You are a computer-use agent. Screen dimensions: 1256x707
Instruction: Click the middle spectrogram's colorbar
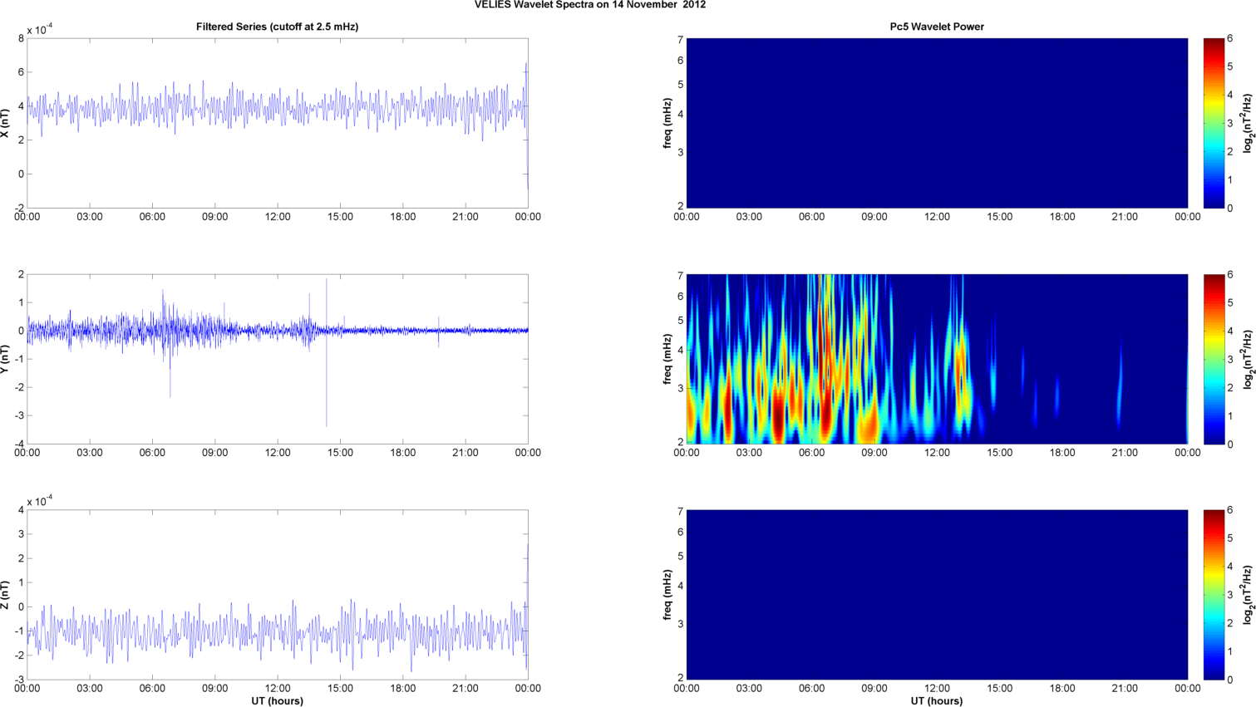1213,359
